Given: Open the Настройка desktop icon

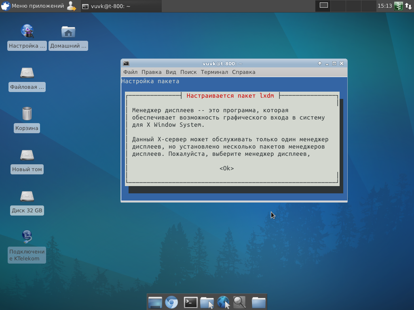Looking at the screenshot, I should pyautogui.click(x=27, y=31).
